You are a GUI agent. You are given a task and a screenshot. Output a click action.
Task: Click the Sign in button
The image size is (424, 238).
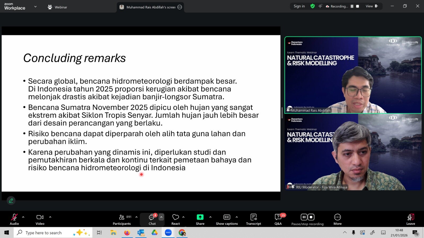[x=299, y=6]
